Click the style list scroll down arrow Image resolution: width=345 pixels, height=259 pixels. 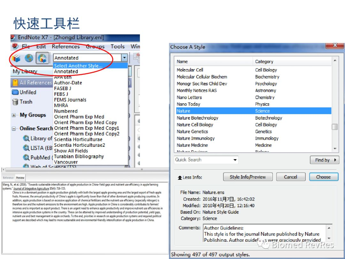[x=335, y=149]
